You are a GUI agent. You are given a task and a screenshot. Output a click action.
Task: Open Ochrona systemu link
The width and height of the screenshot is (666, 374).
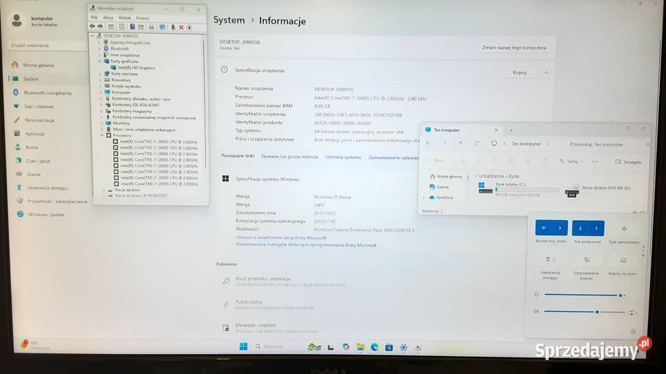point(343,157)
